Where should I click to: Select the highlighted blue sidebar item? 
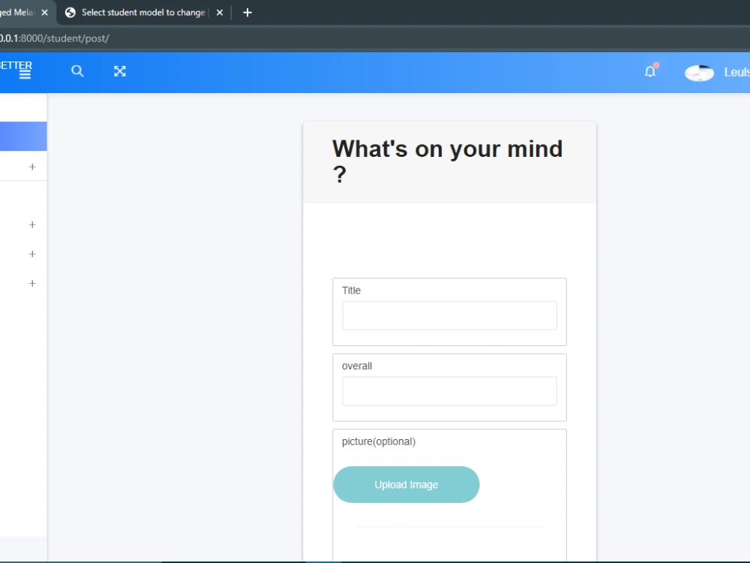pyautogui.click(x=23, y=137)
